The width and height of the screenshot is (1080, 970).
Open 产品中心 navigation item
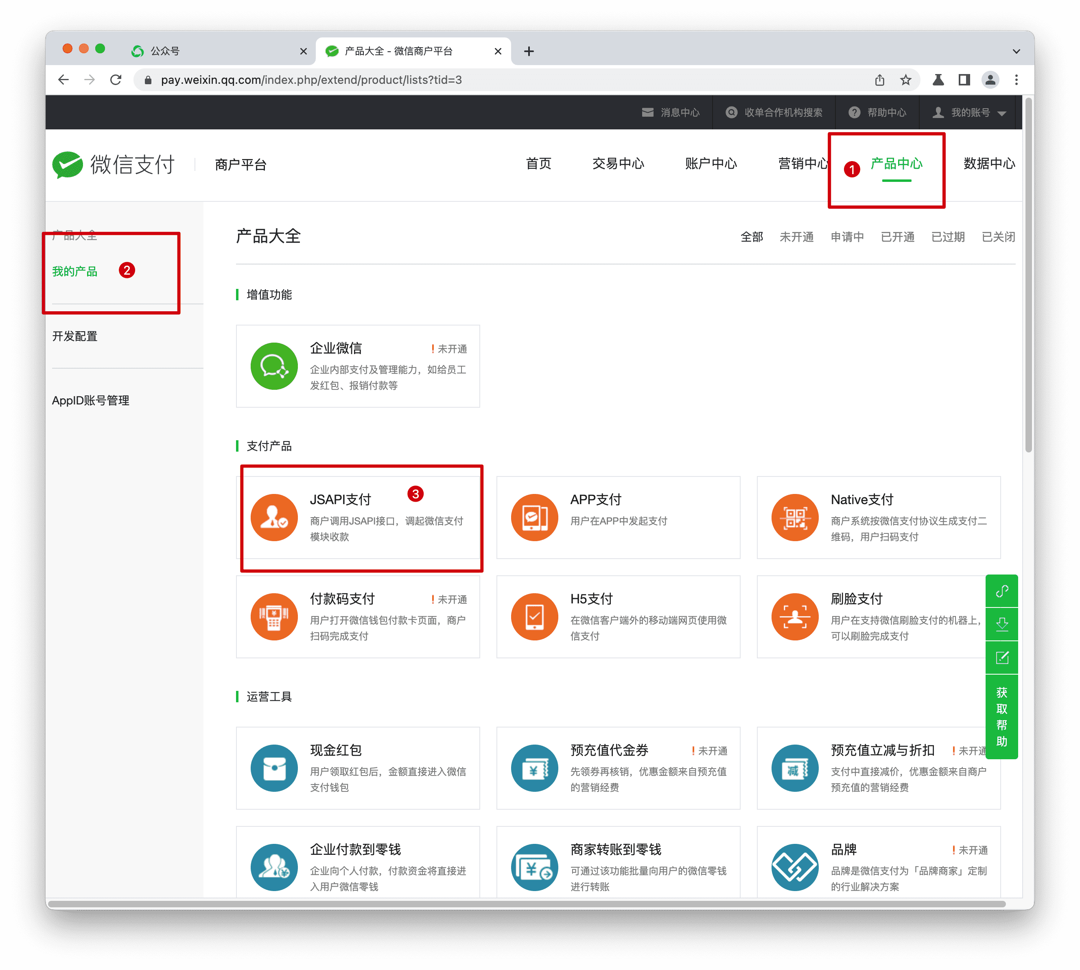pos(896,164)
